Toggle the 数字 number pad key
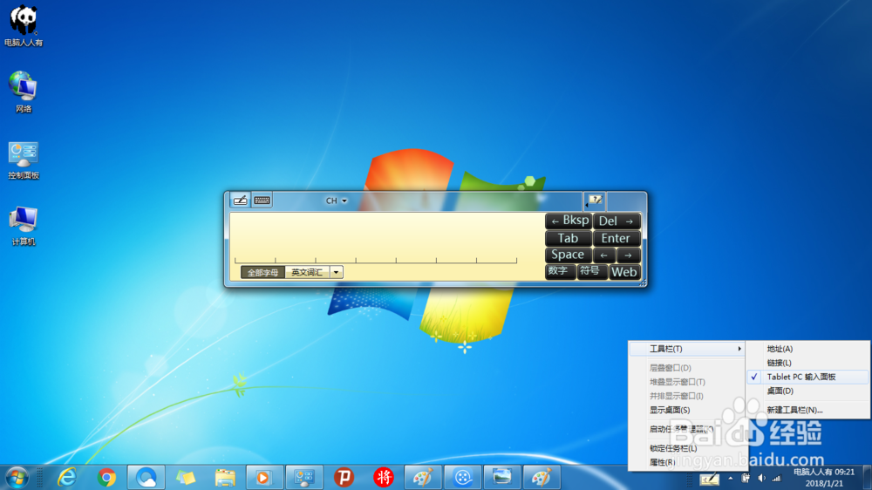Viewport: 872px width, 490px height. (x=560, y=271)
